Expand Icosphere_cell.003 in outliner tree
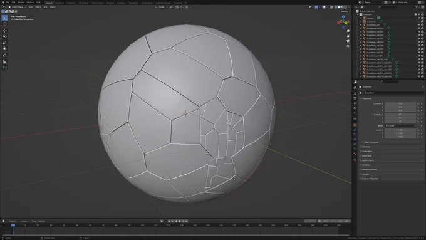This screenshot has height=240, width=426. point(361,35)
